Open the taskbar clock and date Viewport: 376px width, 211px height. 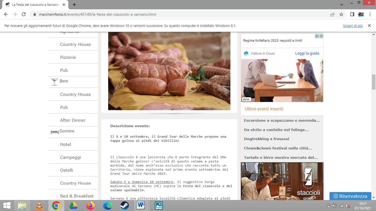363,206
